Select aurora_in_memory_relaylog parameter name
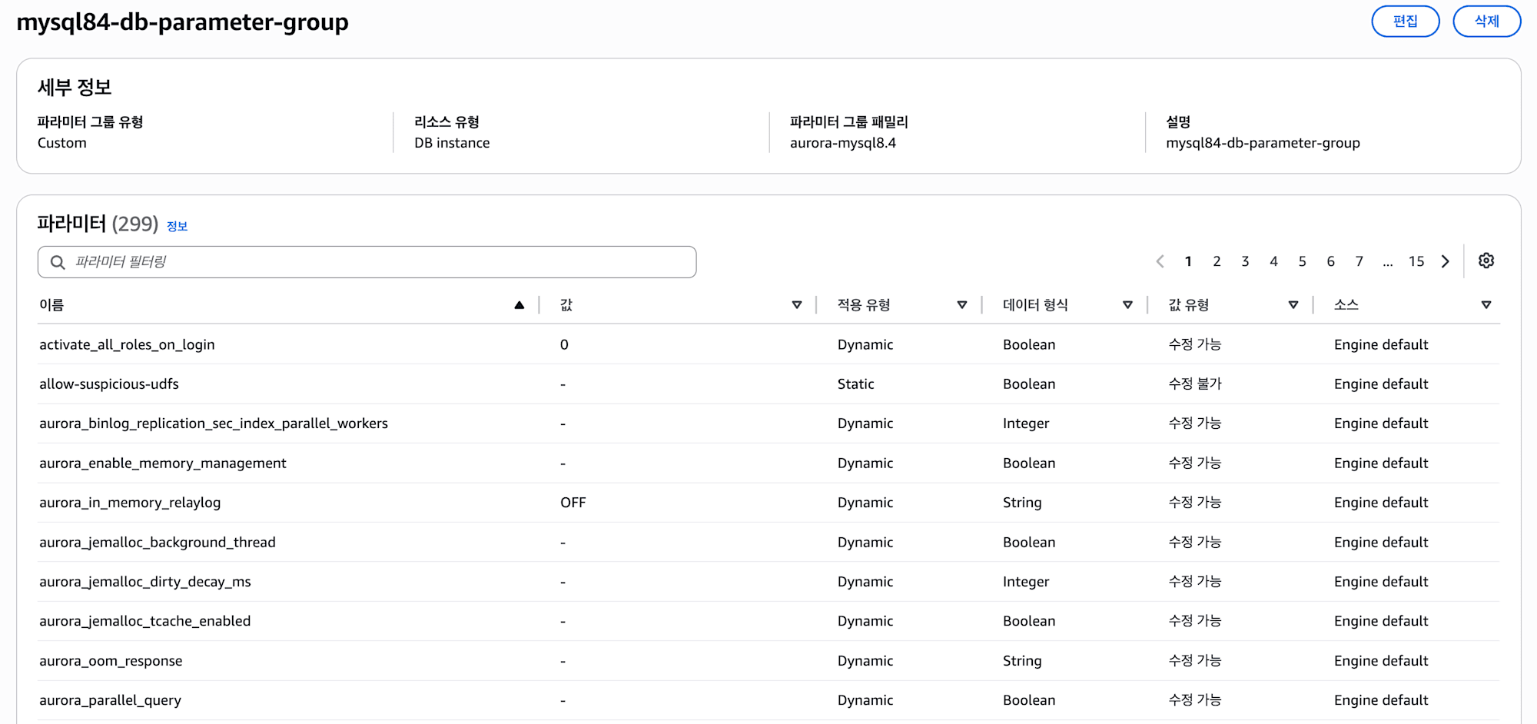Image resolution: width=1537 pixels, height=724 pixels. (x=130, y=503)
